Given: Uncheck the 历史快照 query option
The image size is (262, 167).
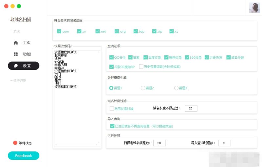Looking at the screenshot, I should click(207, 57).
